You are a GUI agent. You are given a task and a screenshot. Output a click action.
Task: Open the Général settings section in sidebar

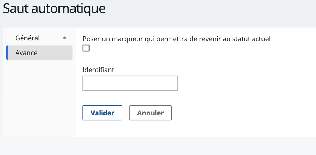tap(28, 38)
